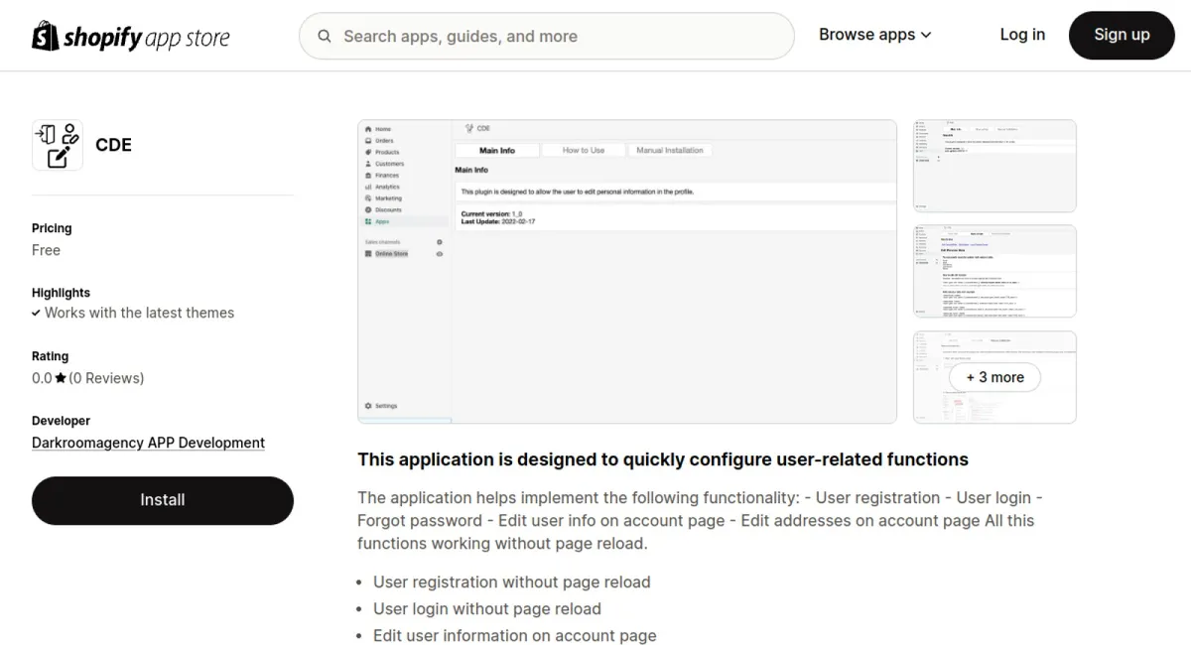Click the checkmark beside Works with latest themes
1191x645 pixels.
coord(37,313)
